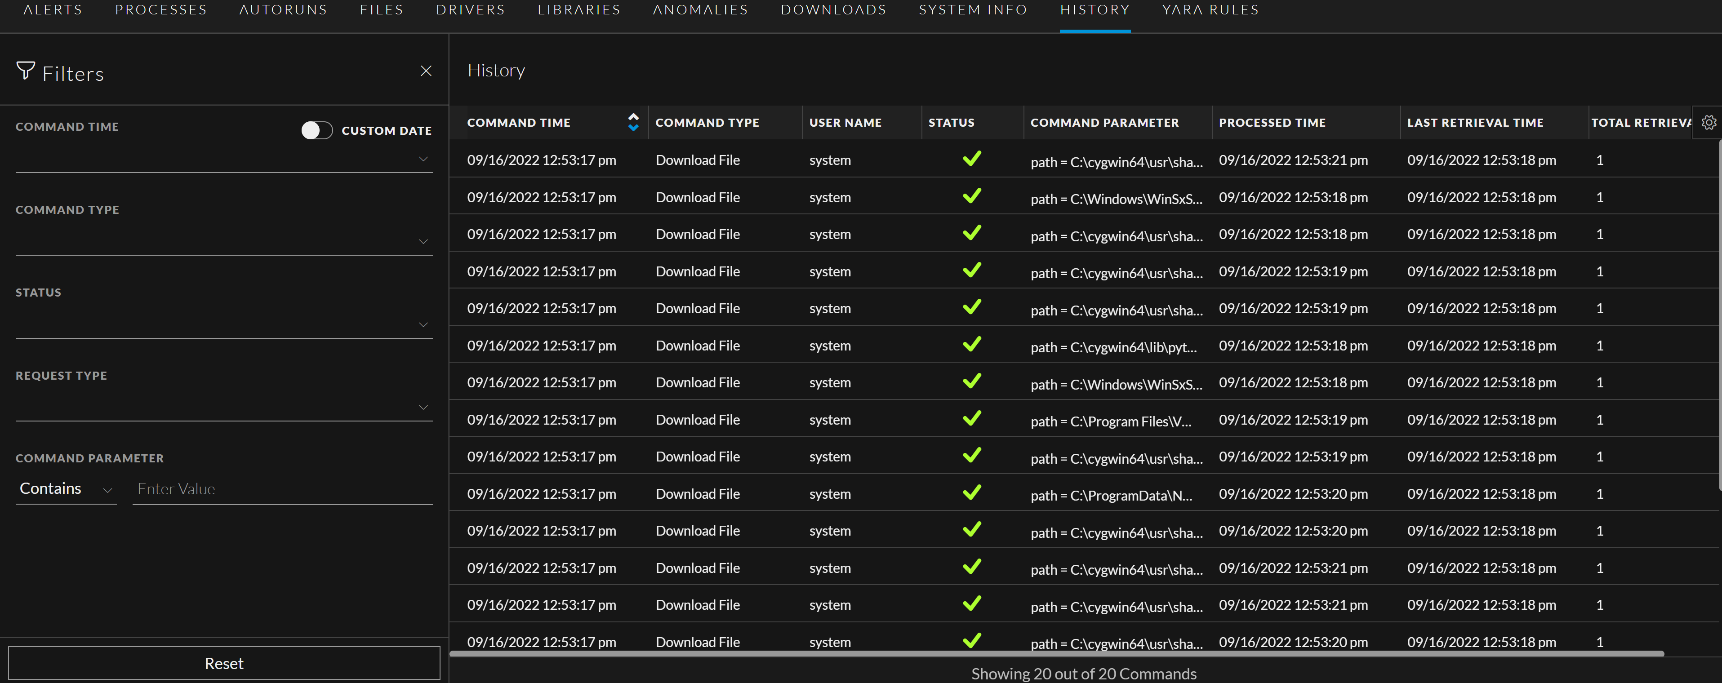
Task: Click the Filters funnel icon
Action: [x=26, y=71]
